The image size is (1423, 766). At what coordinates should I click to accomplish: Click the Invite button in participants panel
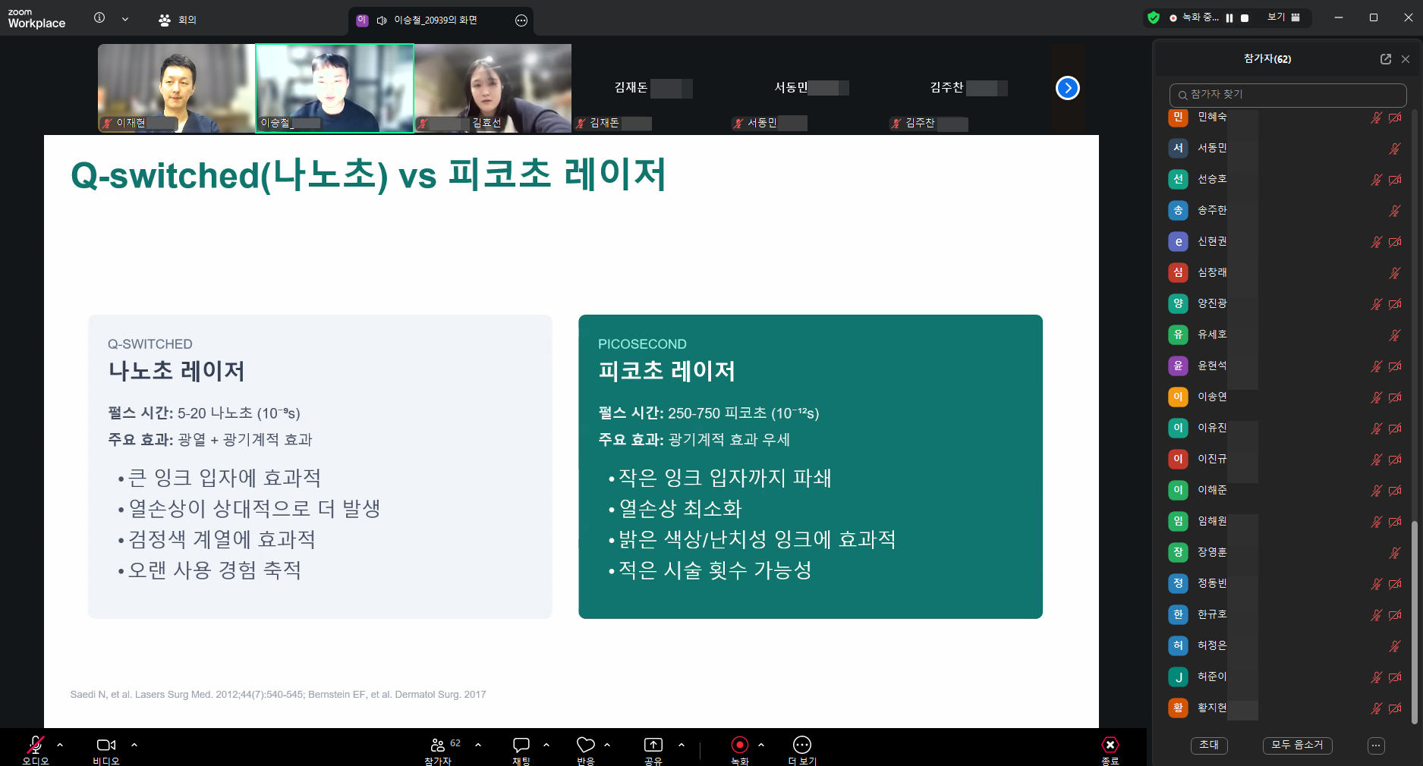pyautogui.click(x=1209, y=746)
